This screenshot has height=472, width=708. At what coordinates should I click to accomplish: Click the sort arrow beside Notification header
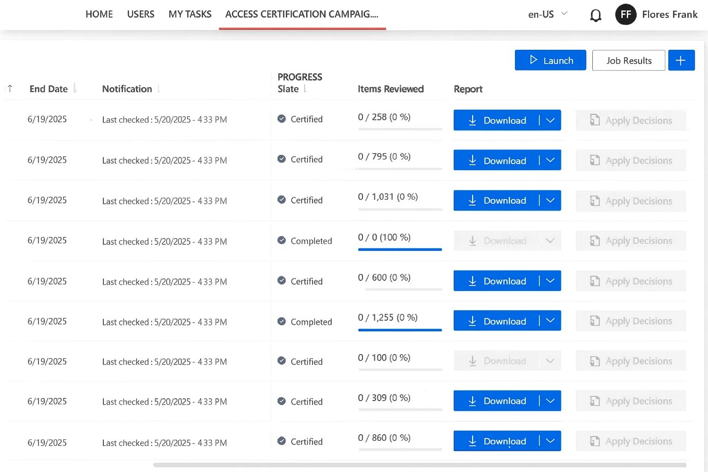point(159,88)
